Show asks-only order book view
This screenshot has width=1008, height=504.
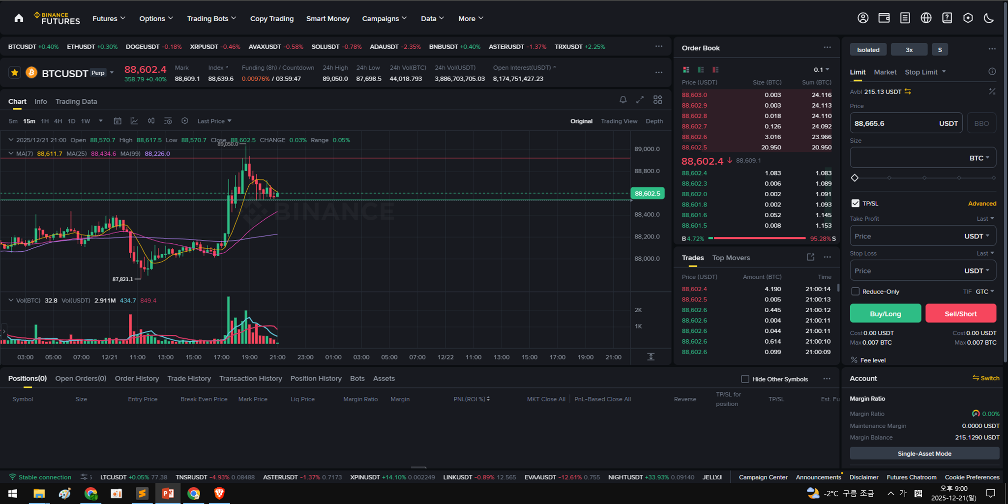pyautogui.click(x=715, y=70)
